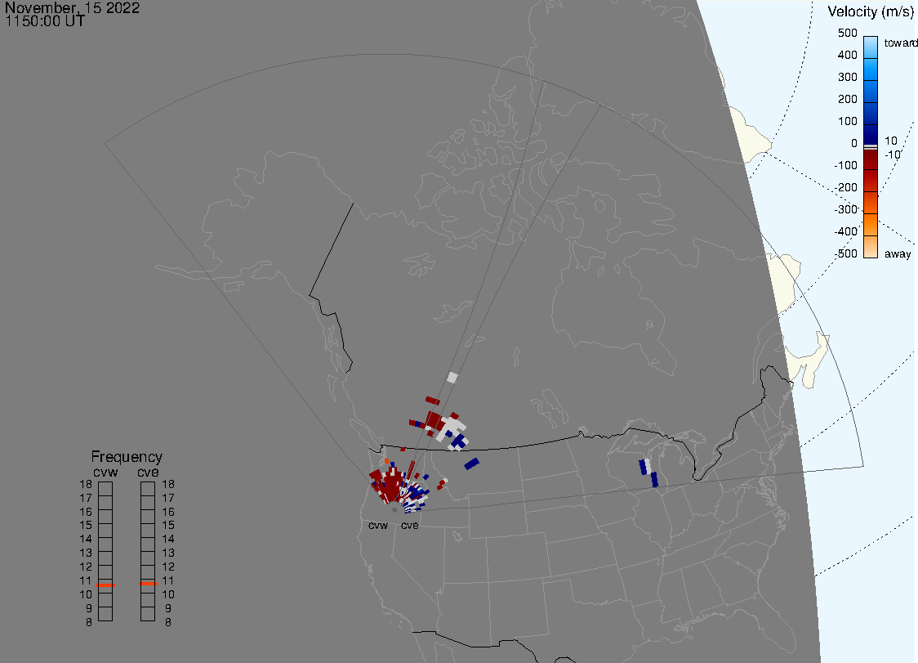
Task: Click the time label 1150:00 UT
Action: 45,21
